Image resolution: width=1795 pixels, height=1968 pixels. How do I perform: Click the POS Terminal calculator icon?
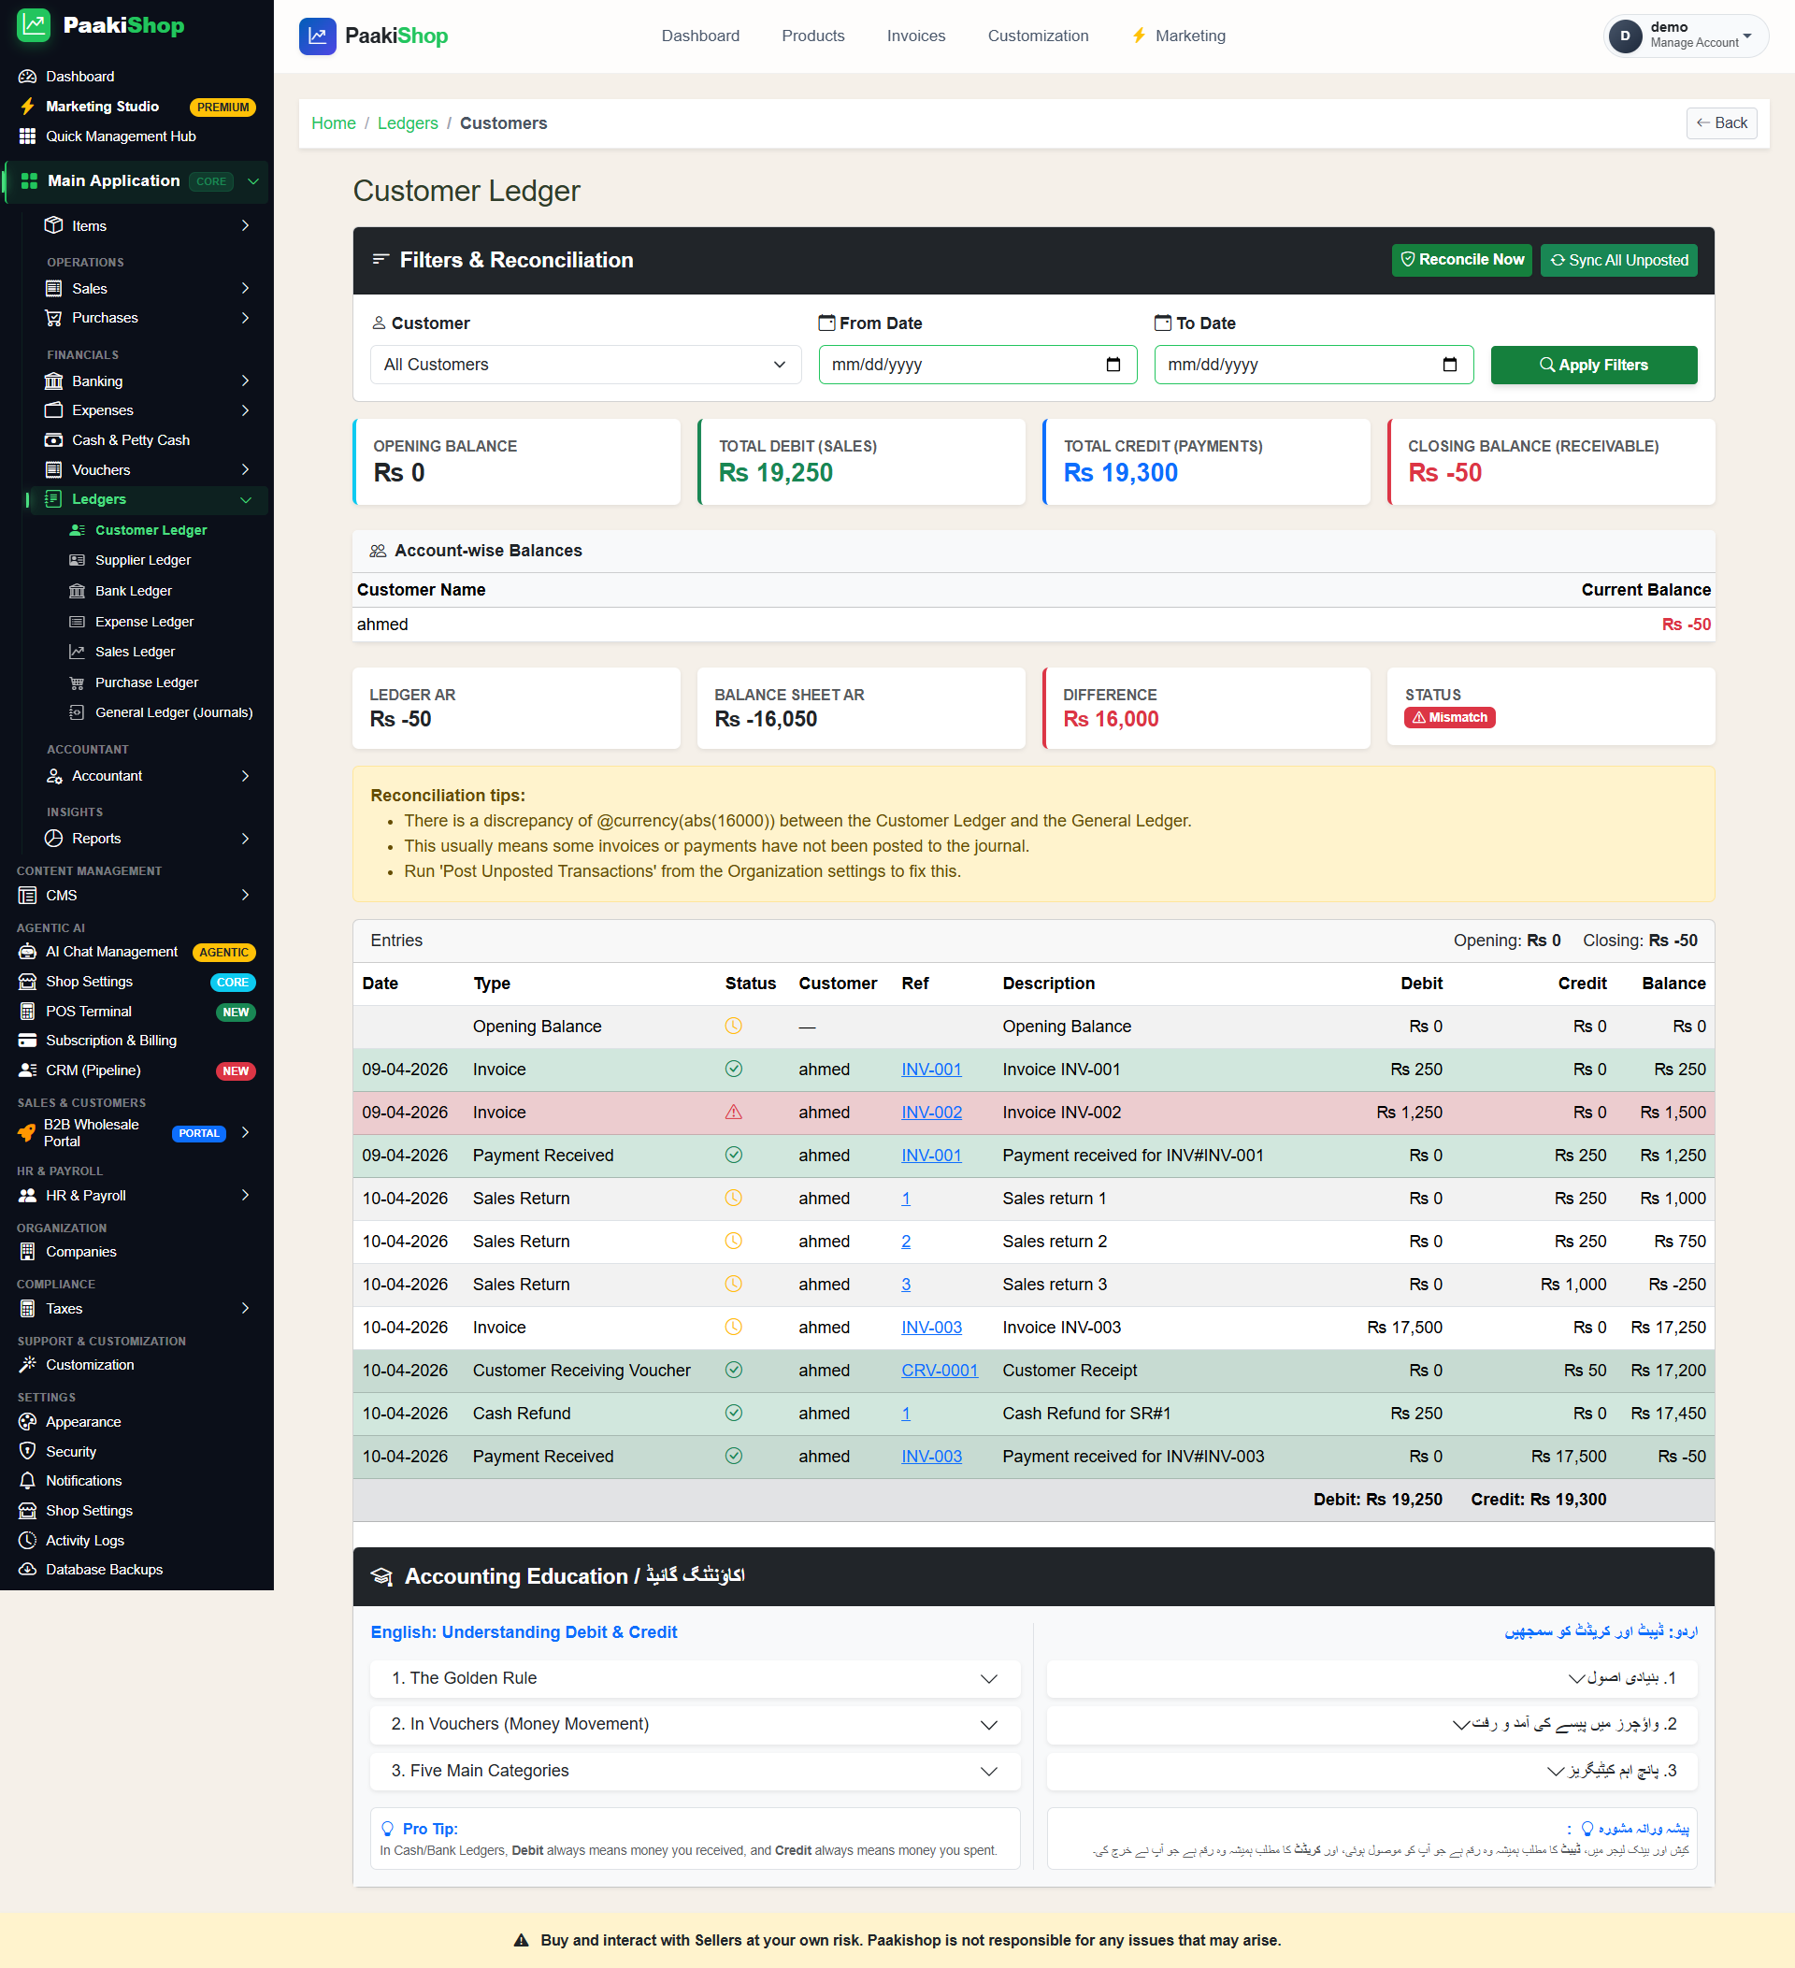tap(27, 1012)
